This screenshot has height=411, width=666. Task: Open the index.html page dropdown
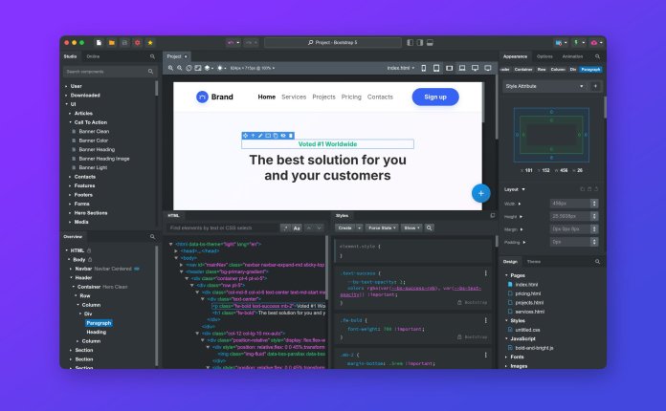[x=400, y=68]
